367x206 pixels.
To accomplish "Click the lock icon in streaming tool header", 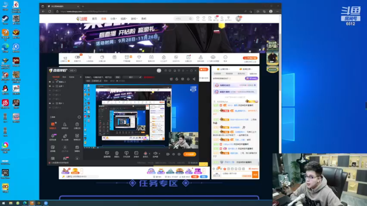I will point(177,79).
